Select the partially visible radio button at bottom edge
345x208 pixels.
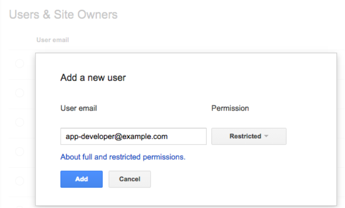19,207
